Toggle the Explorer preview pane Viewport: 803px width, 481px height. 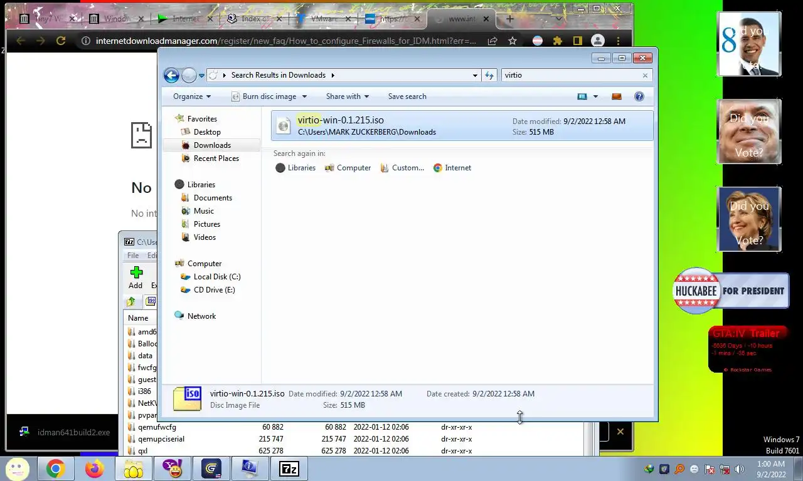[x=617, y=96]
